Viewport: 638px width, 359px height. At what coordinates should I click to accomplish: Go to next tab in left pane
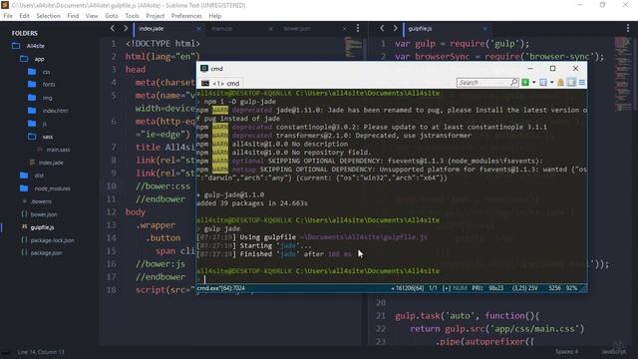tap(126, 28)
